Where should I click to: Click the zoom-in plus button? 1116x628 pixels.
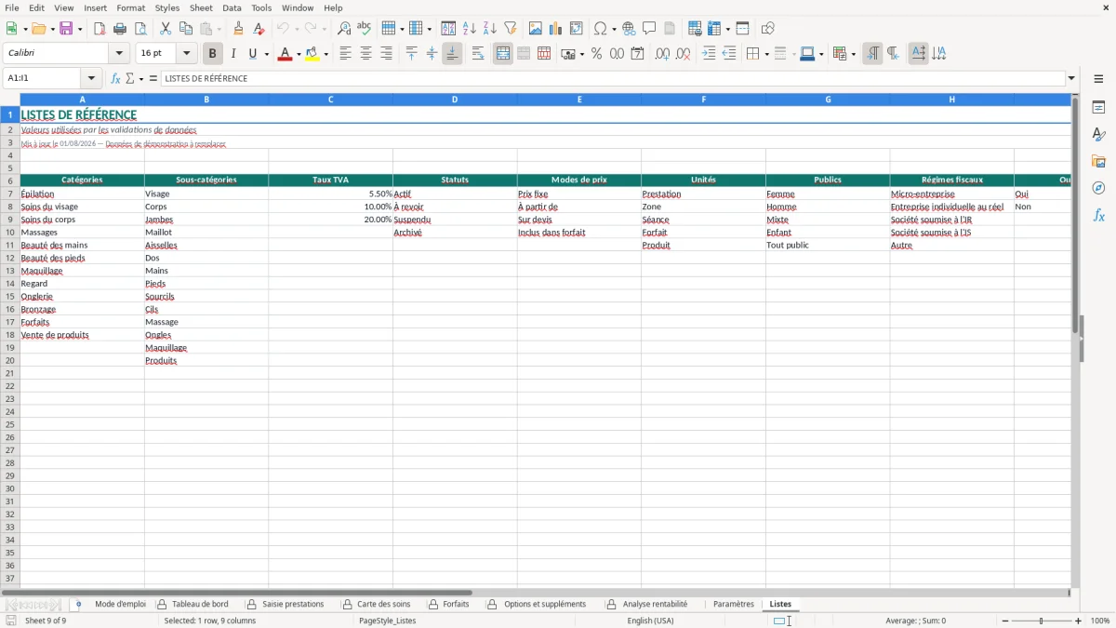coord(1079,621)
